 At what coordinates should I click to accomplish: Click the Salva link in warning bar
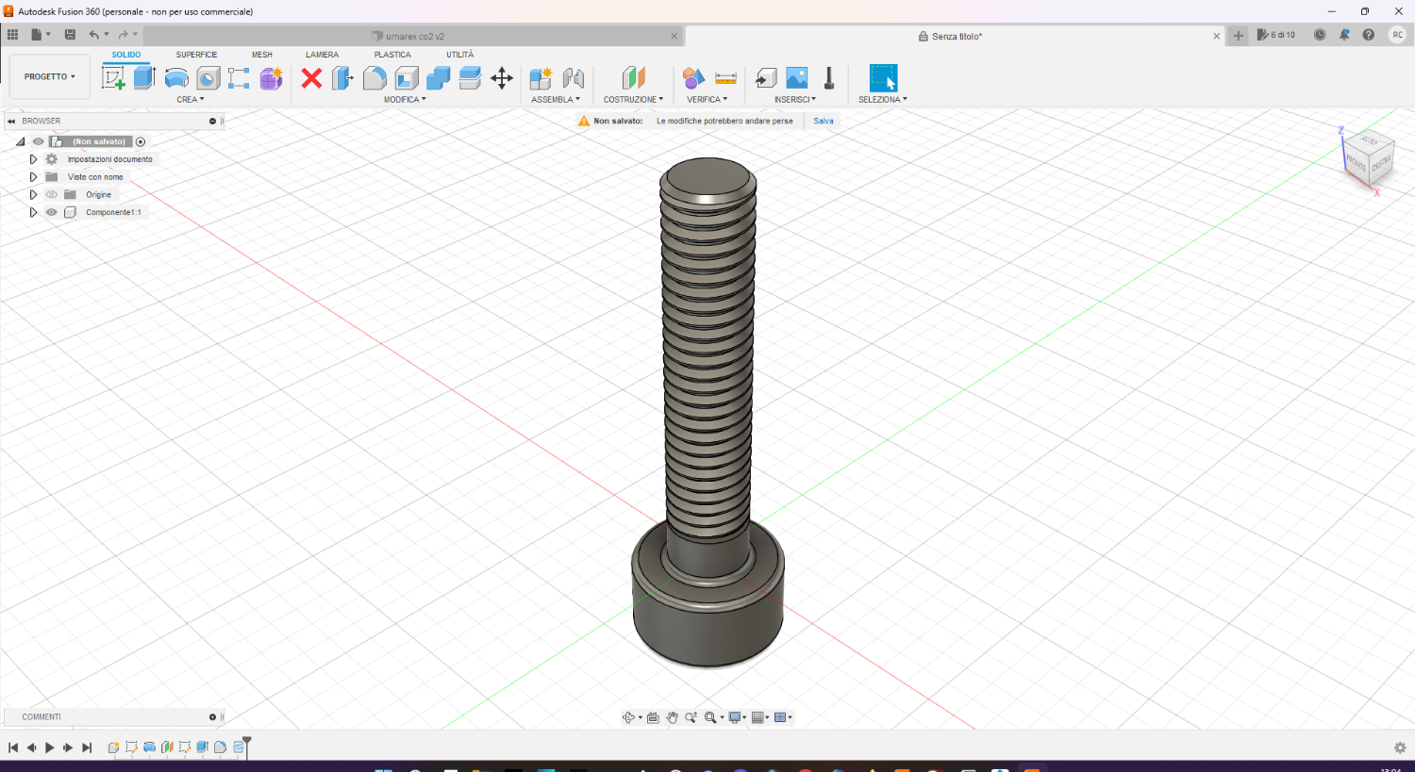pyautogui.click(x=824, y=122)
